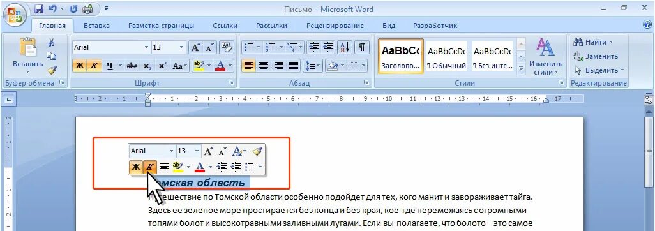This screenshot has height=231, width=655.
Task: Apply the Обычный style
Action: [446, 56]
